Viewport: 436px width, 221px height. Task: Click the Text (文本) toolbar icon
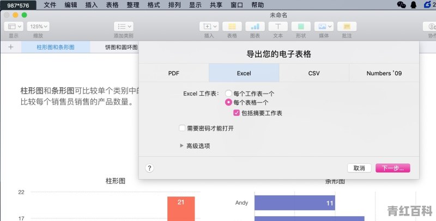(278, 26)
